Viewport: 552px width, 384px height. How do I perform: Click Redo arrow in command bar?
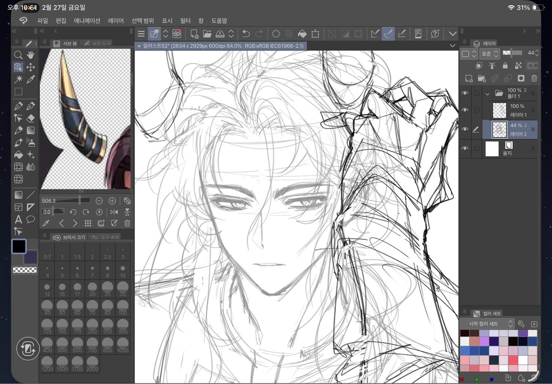[259, 34]
